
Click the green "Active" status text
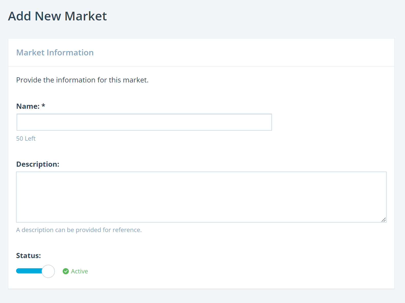click(x=79, y=271)
